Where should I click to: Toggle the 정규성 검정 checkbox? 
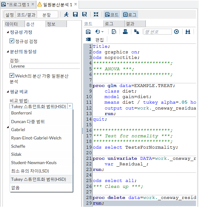tap(12, 41)
